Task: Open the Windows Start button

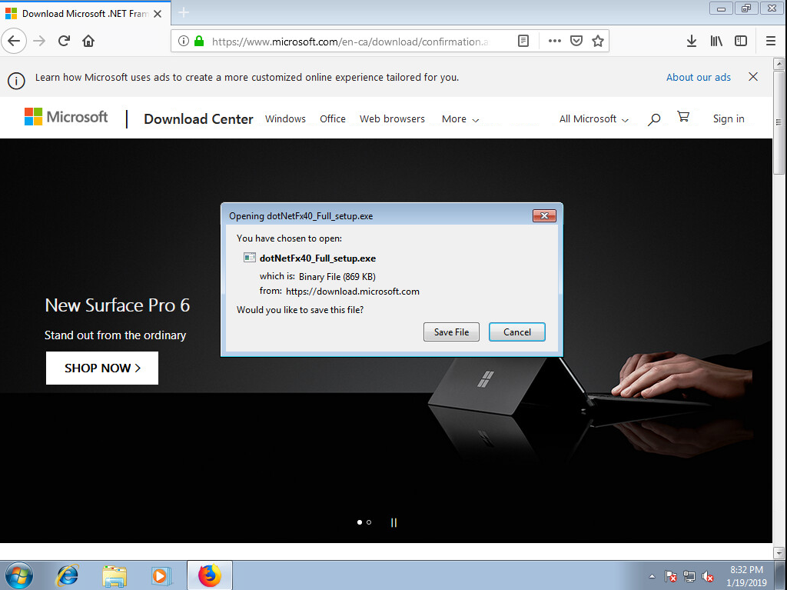Action: [x=19, y=575]
